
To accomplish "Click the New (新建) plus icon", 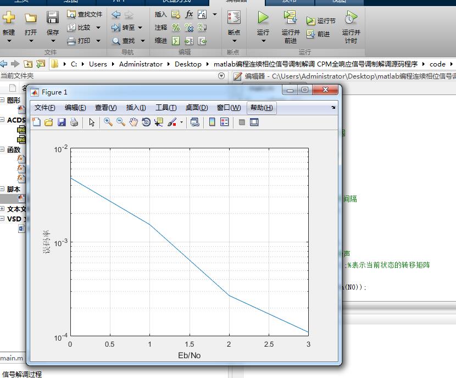I will 9,18.
